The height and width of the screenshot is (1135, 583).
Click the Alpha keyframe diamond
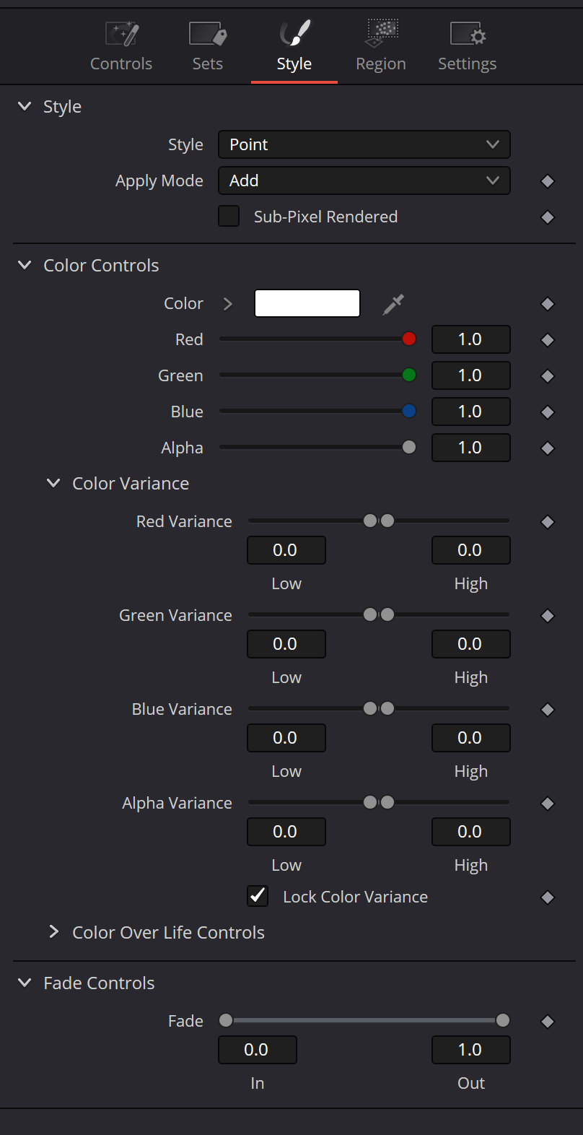pos(548,448)
